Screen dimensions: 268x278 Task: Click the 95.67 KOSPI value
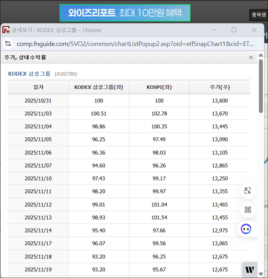pos(159,269)
